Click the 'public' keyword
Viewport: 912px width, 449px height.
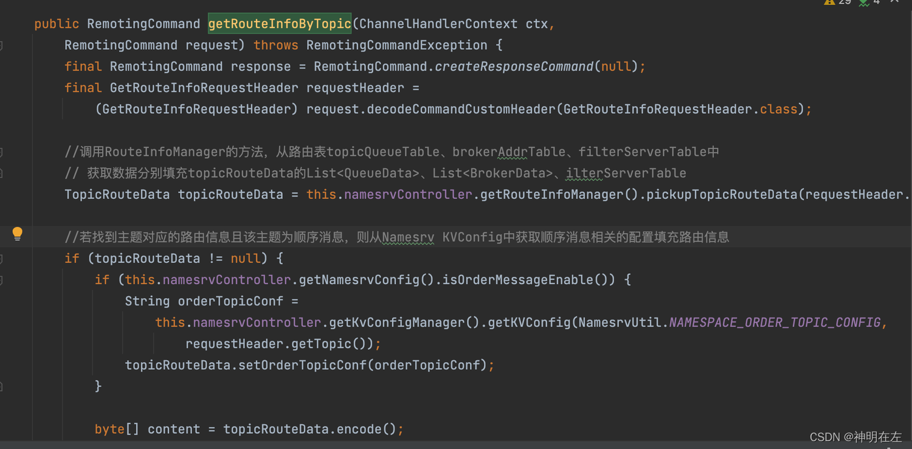click(57, 24)
